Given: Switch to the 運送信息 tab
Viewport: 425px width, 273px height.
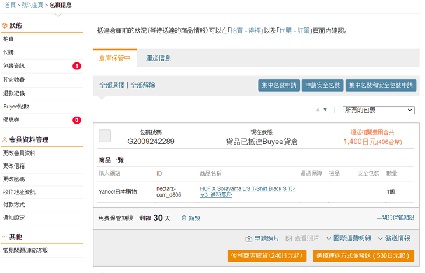Looking at the screenshot, I should pos(158,58).
